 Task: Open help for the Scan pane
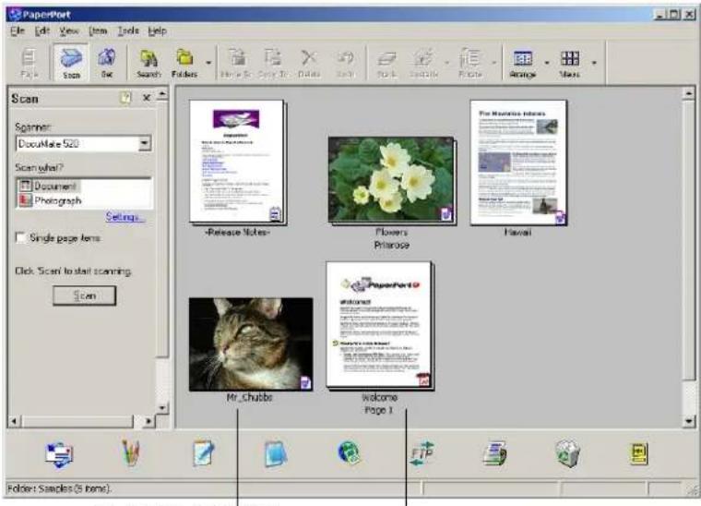pyautogui.click(x=125, y=98)
